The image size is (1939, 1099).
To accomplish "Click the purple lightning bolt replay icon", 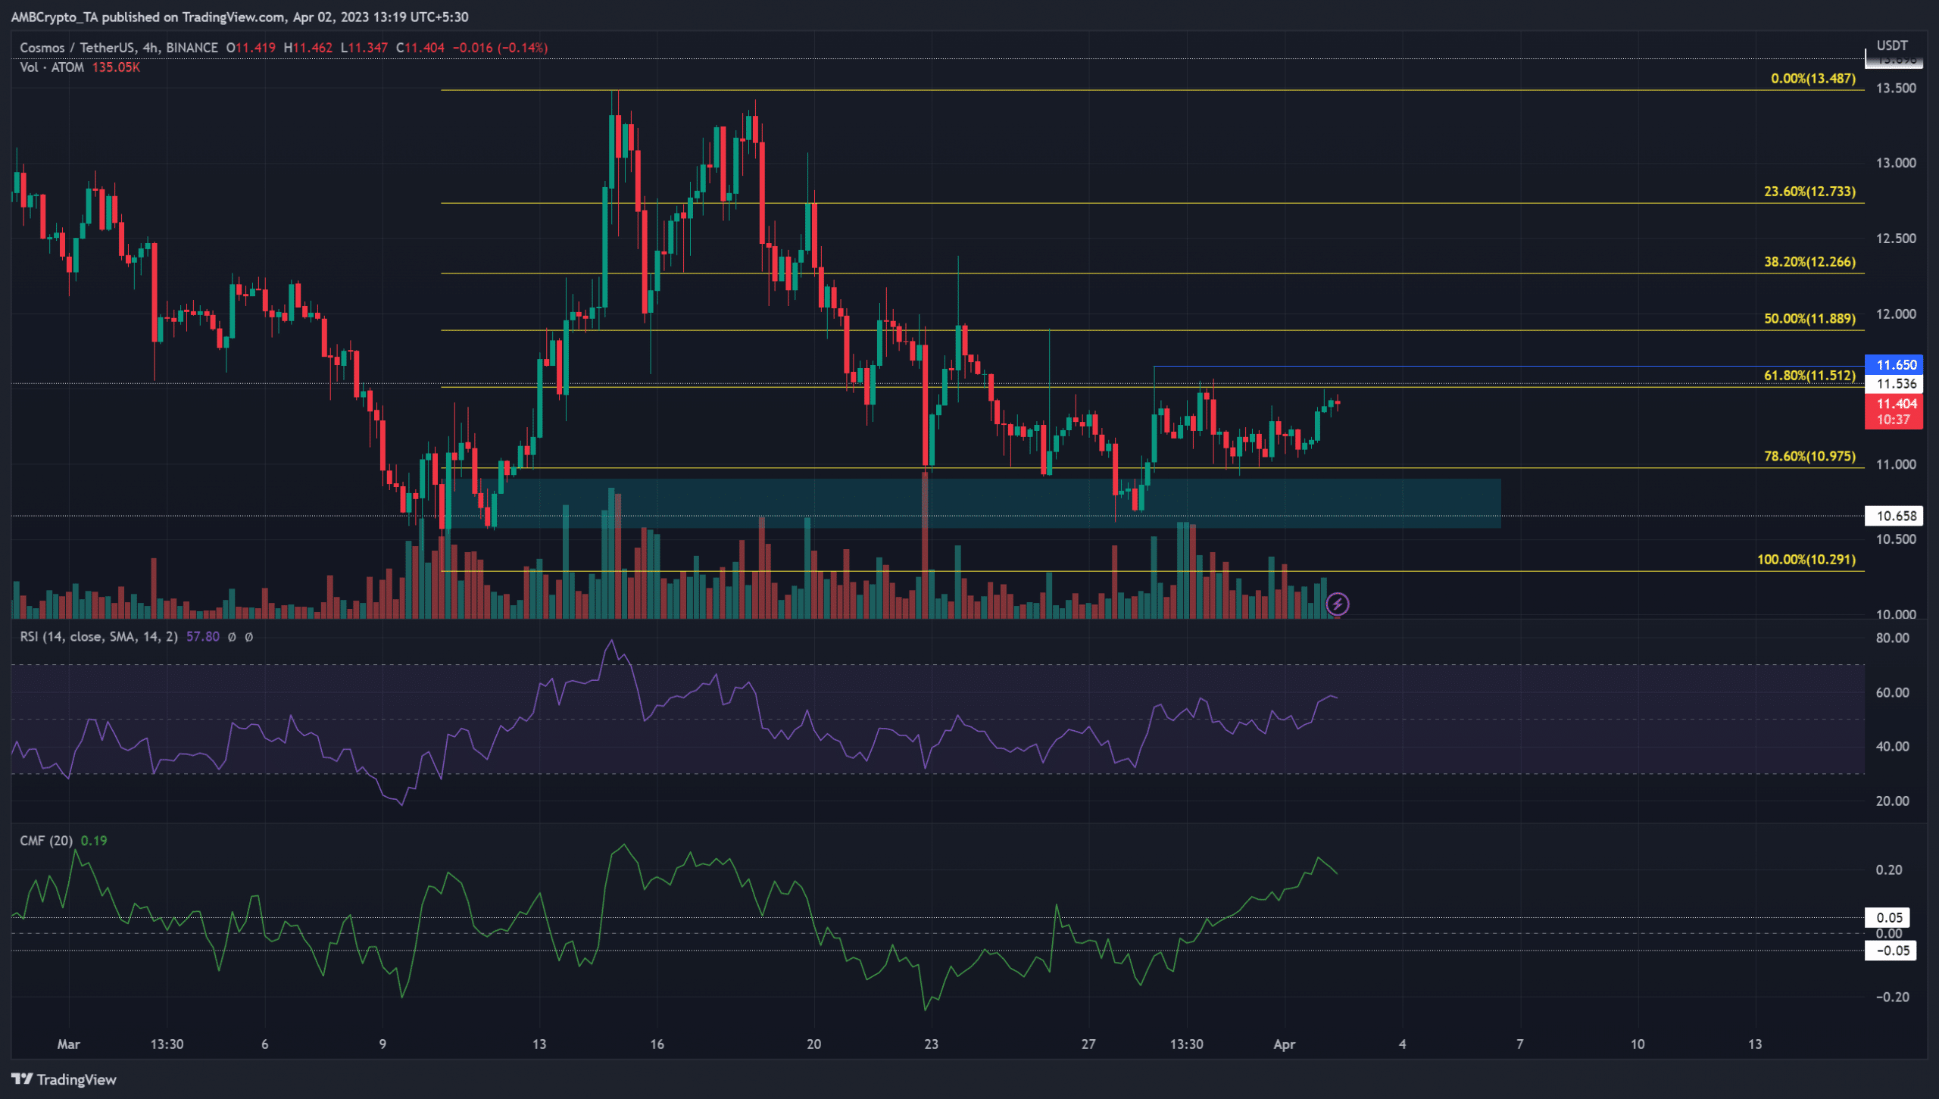I will pyautogui.click(x=1337, y=604).
